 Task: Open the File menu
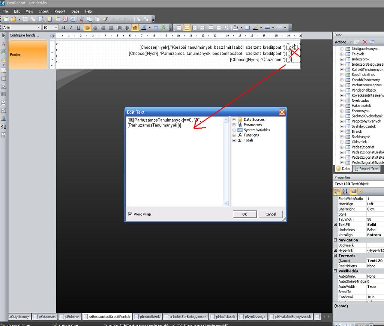click(x=5, y=11)
